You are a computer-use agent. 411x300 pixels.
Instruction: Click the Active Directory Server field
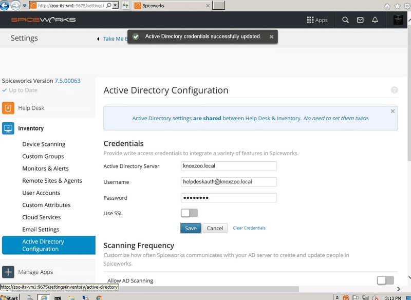click(229, 166)
